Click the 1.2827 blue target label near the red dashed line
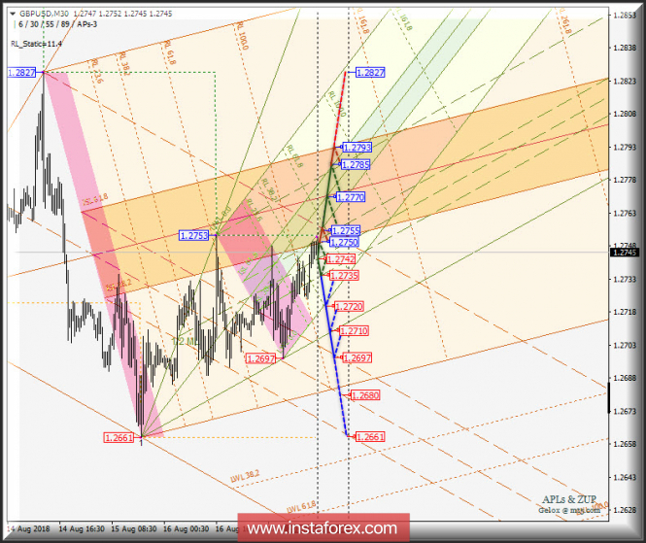646x543 pixels. pyautogui.click(x=370, y=73)
